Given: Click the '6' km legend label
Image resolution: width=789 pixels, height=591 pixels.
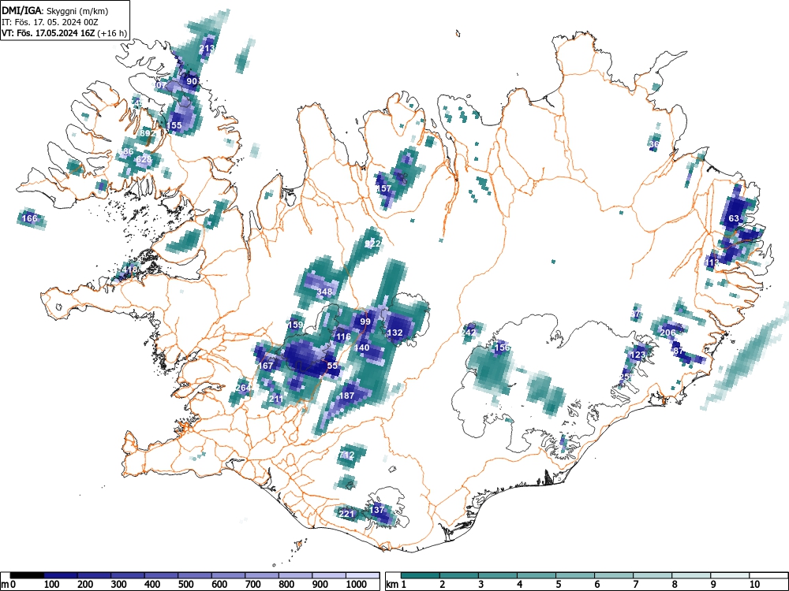Looking at the screenshot, I should [596, 585].
